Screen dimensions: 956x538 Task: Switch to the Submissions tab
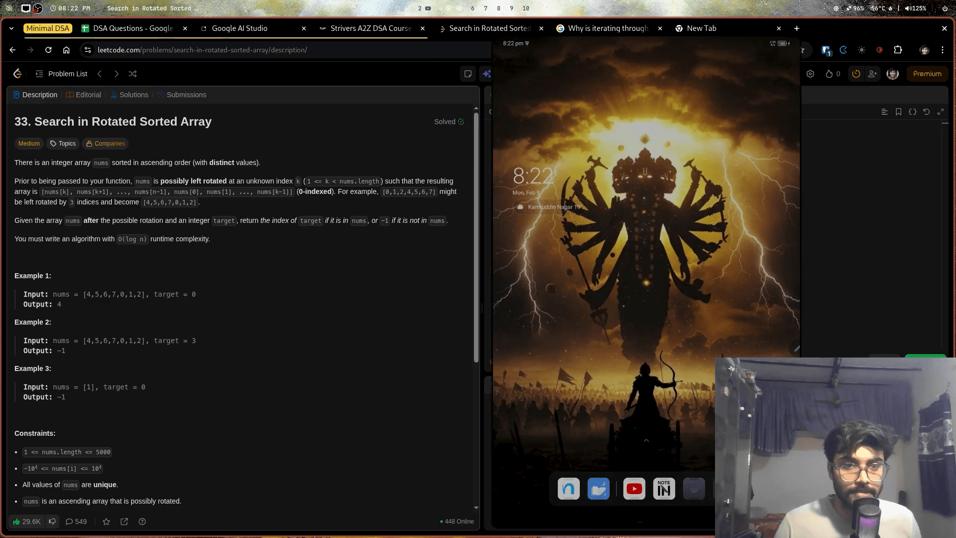coord(182,95)
